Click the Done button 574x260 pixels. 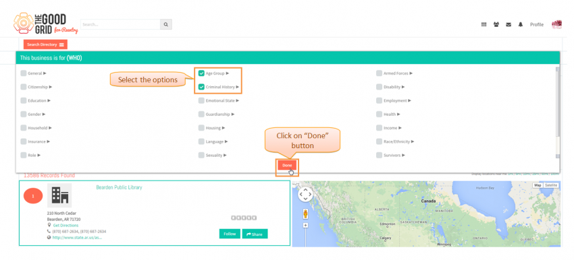tap(287, 166)
